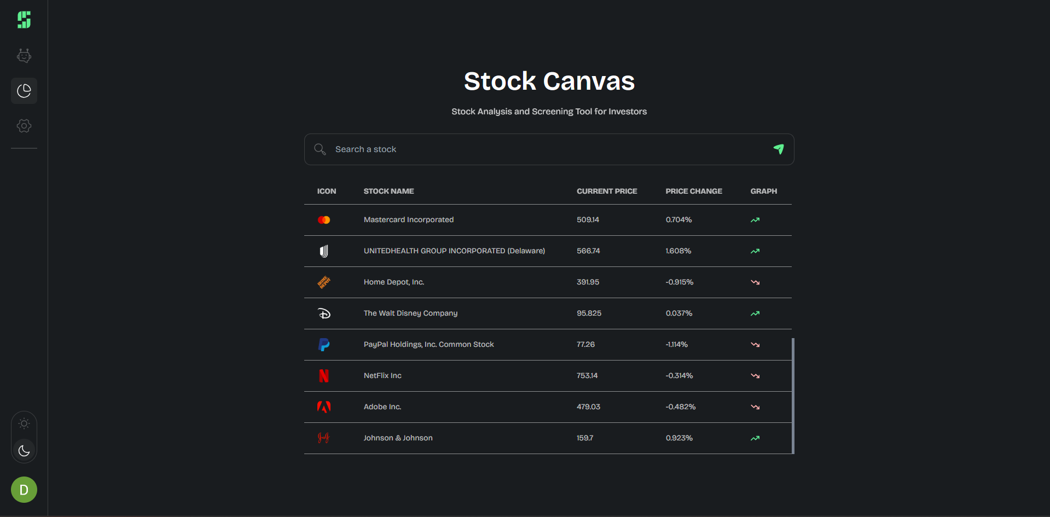Click Disney price 95.825

[589, 313]
